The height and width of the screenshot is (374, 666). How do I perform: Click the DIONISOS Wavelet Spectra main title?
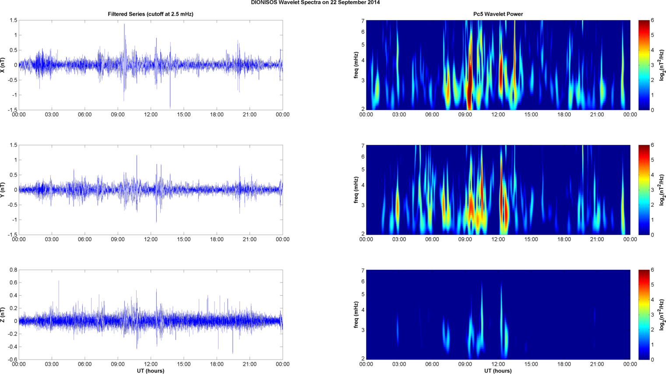tap(315, 3)
